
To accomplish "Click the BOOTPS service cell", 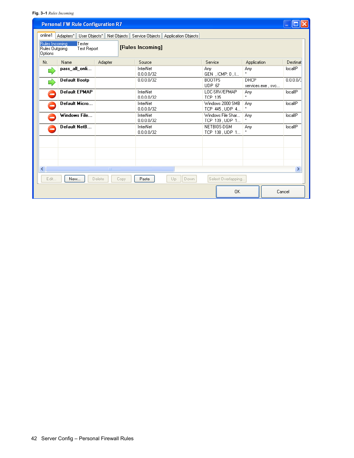I will [x=212, y=80].
